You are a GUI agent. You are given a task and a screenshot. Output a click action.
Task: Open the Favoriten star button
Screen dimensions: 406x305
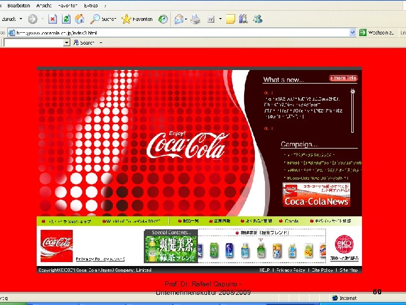pos(137,19)
